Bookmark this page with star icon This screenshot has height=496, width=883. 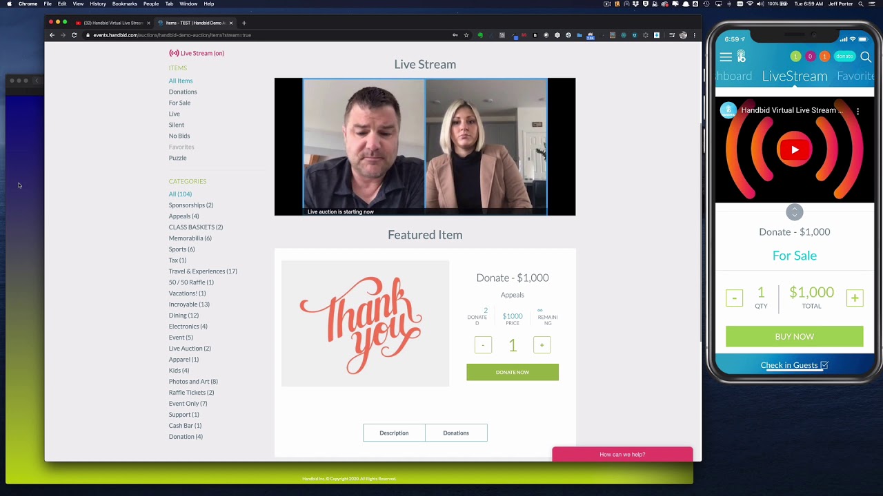coord(466,35)
